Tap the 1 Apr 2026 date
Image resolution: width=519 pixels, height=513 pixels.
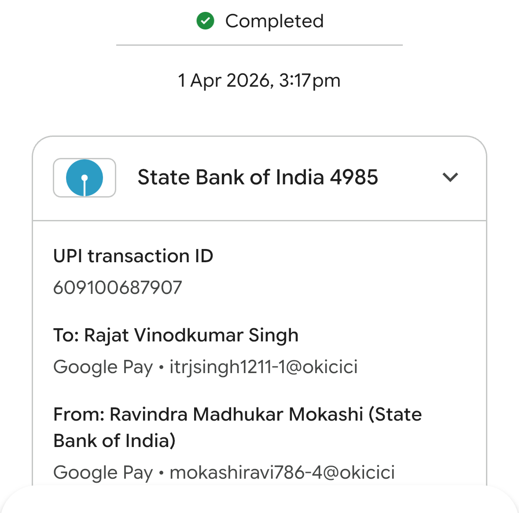coord(225,81)
